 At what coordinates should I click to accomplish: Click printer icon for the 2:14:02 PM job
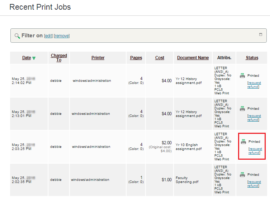(x=242, y=75)
